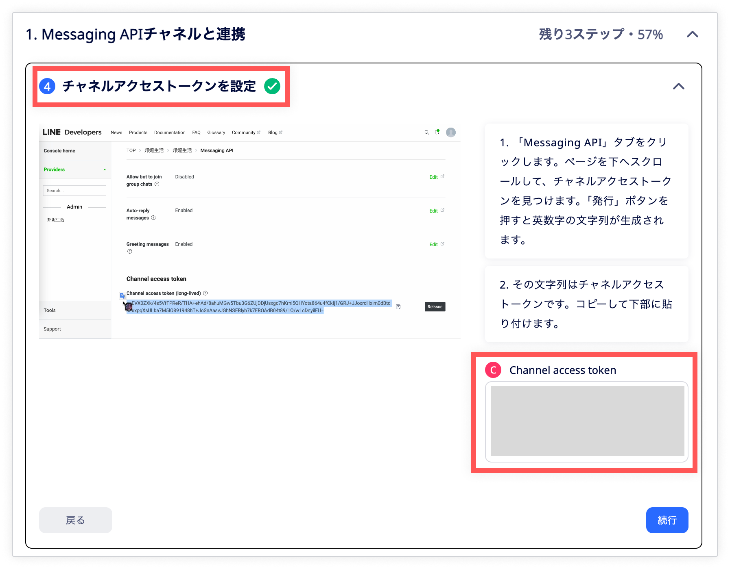Open FAQ in LINE Developers navbar
The width and height of the screenshot is (730, 569).
click(x=196, y=132)
